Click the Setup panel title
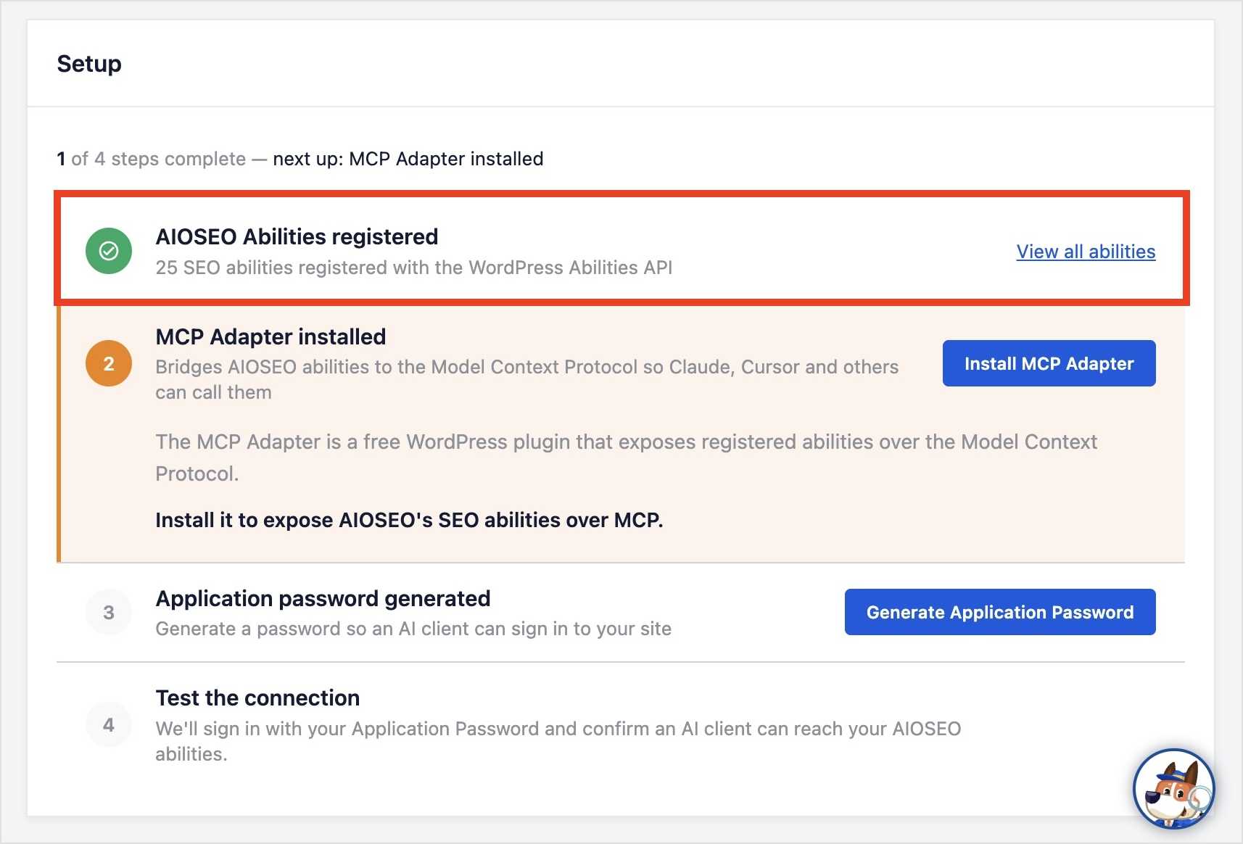 coord(89,64)
